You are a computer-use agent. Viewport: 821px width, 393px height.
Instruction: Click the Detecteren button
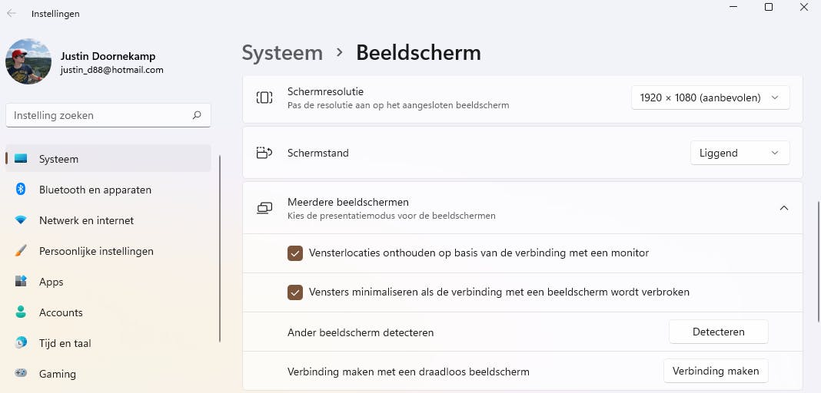click(718, 332)
